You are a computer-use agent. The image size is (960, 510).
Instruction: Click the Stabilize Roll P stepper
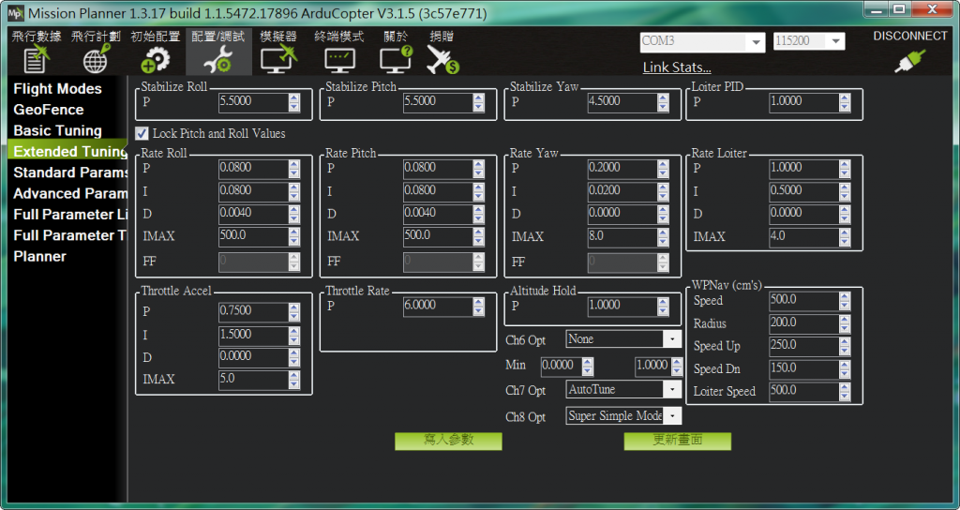(294, 102)
